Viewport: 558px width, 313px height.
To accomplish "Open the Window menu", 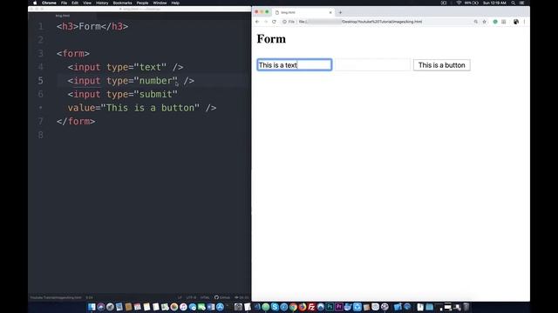I will (160, 3).
